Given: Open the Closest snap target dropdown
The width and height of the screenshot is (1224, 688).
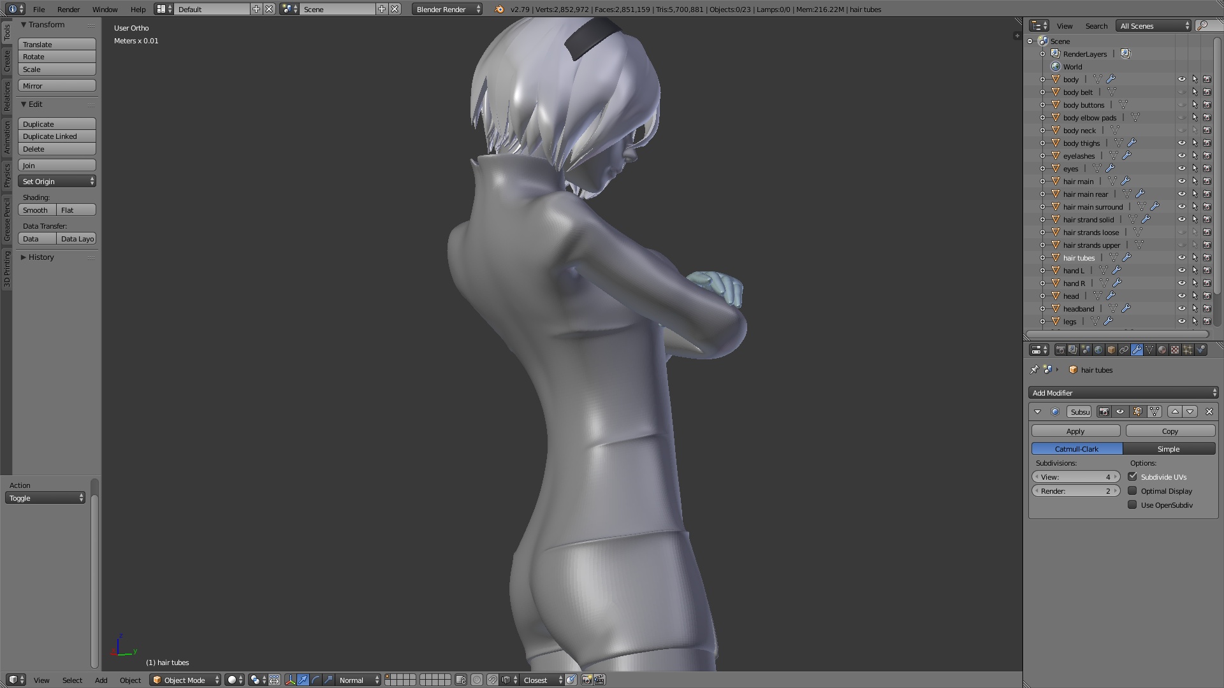Looking at the screenshot, I should pos(542,680).
